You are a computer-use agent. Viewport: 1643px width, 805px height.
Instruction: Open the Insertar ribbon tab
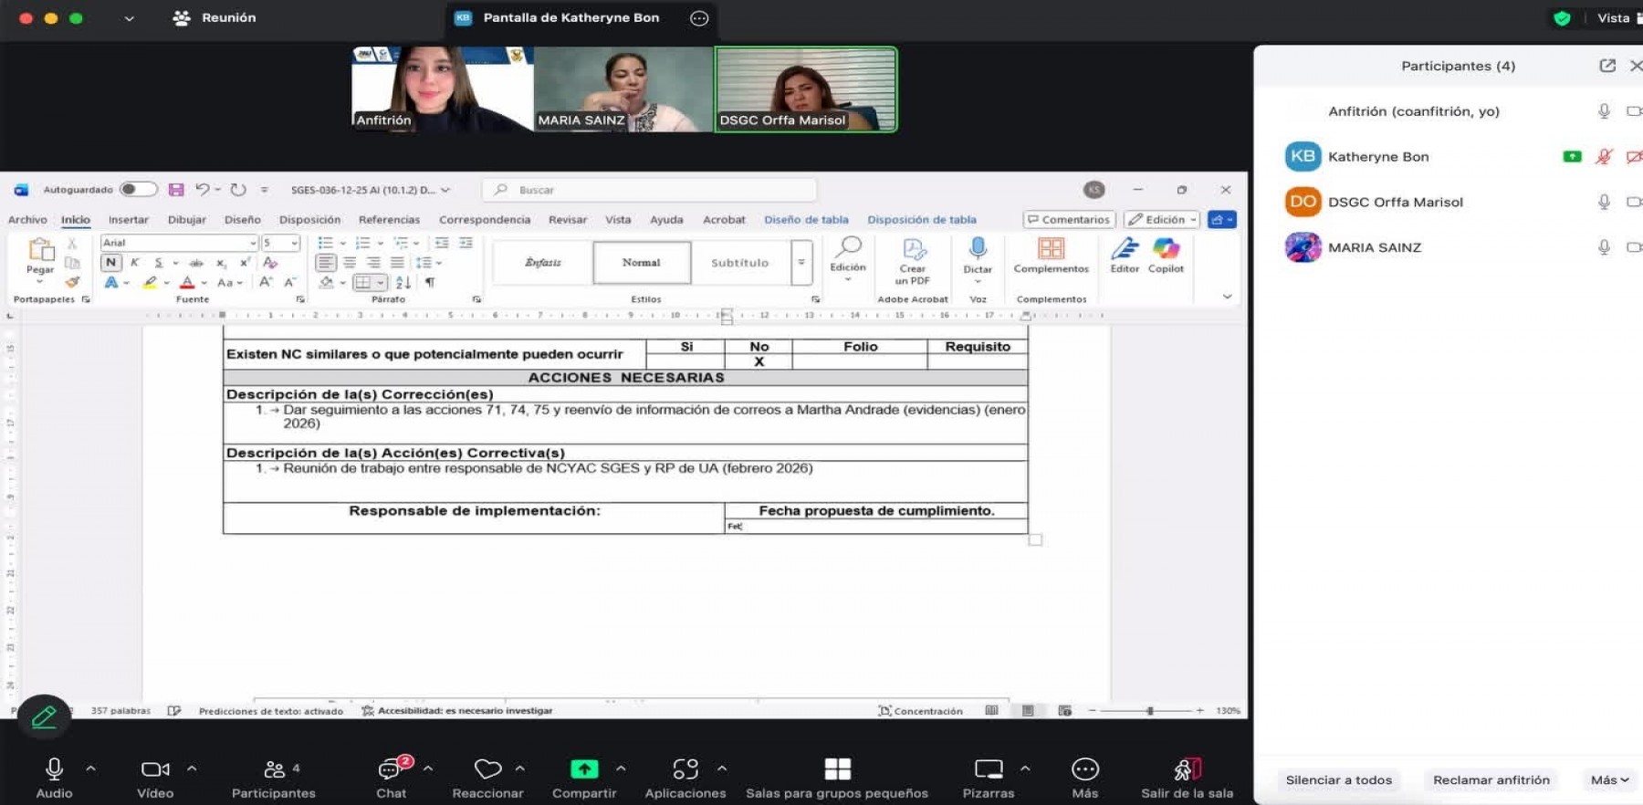click(x=128, y=220)
